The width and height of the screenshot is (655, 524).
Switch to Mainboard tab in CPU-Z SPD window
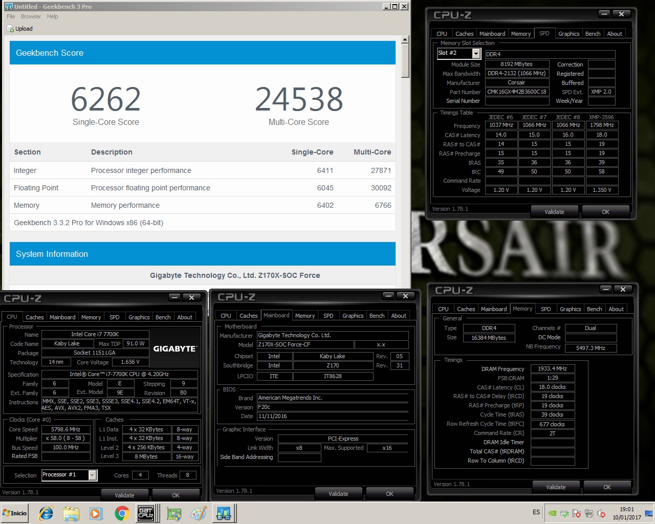[x=492, y=34]
